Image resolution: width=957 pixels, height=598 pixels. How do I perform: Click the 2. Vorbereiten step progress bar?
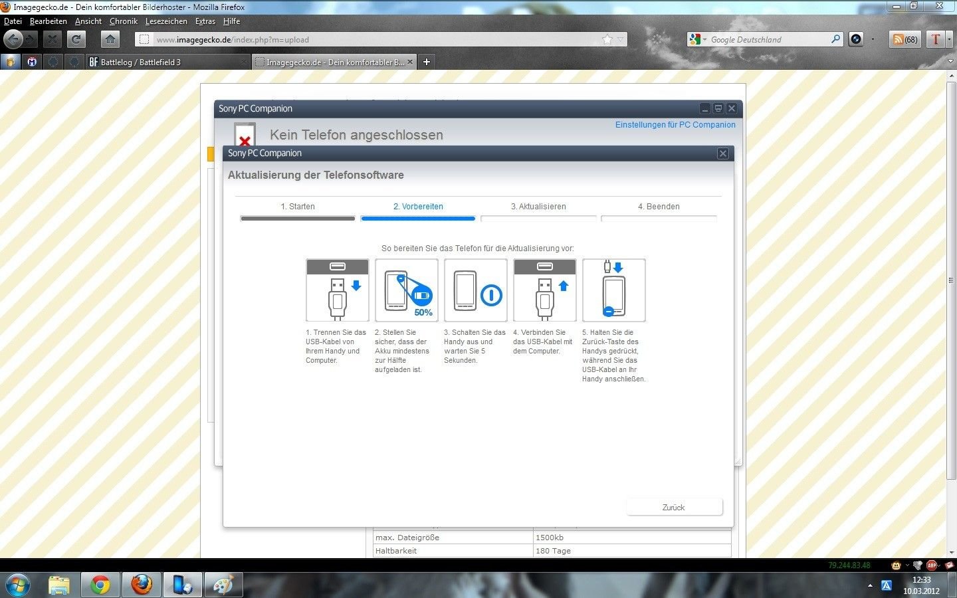coord(418,218)
